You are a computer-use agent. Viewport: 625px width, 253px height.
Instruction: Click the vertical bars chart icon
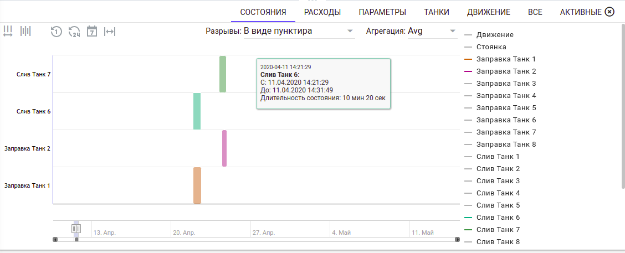pos(25,31)
